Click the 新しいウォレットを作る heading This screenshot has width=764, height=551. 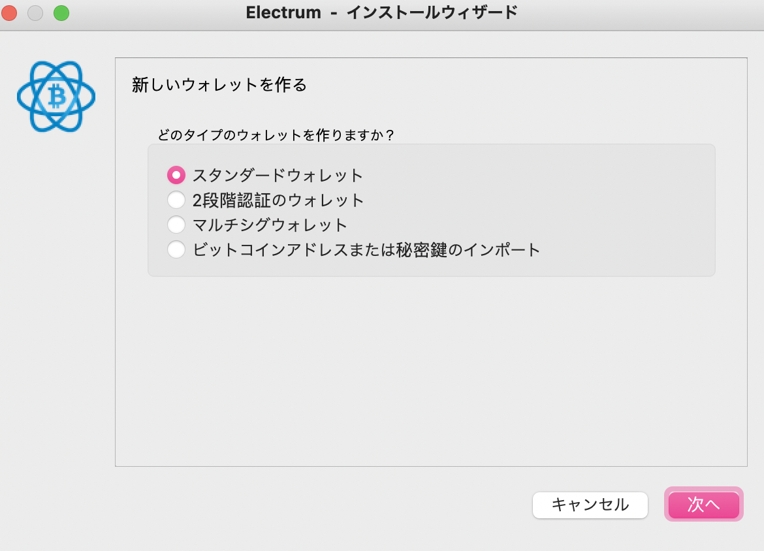219,84
